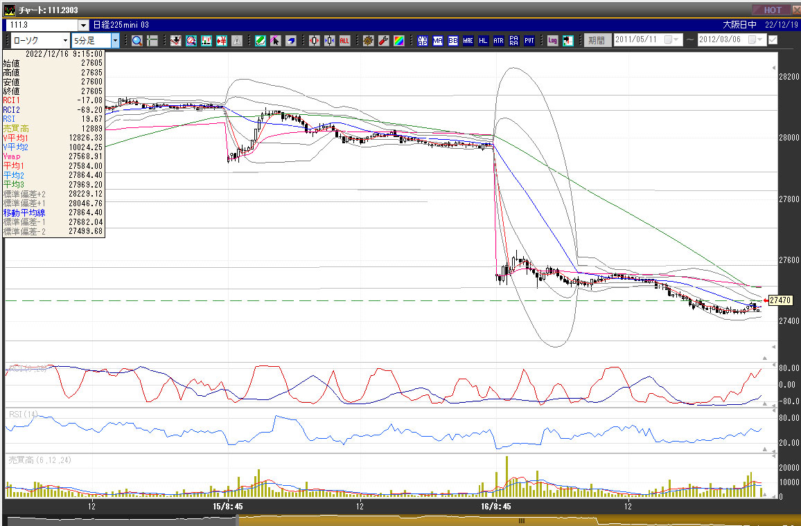The image size is (801, 526).
Task: Click the 28200 price axis label
Action: (x=789, y=77)
